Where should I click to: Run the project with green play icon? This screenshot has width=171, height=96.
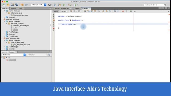point(64,5)
